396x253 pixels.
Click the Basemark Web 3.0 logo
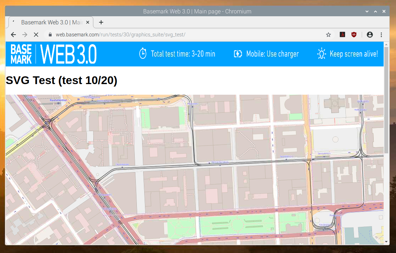(x=53, y=54)
